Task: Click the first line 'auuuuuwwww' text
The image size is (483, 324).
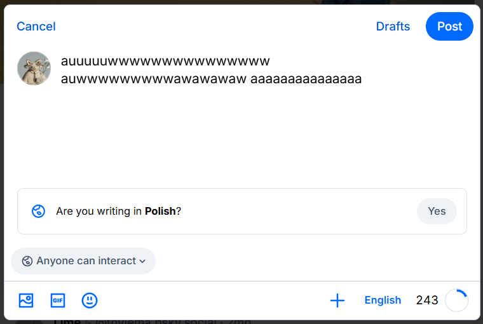Action: (165, 62)
